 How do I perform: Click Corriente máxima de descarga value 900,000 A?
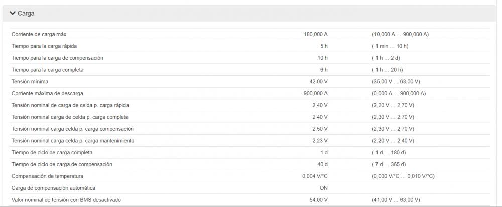point(316,93)
